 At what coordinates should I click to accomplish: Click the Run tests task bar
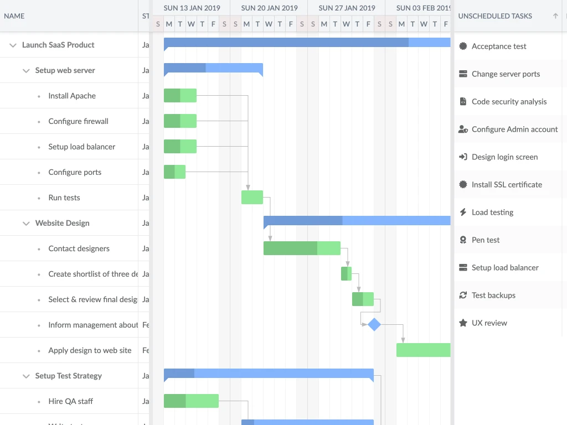252,198
